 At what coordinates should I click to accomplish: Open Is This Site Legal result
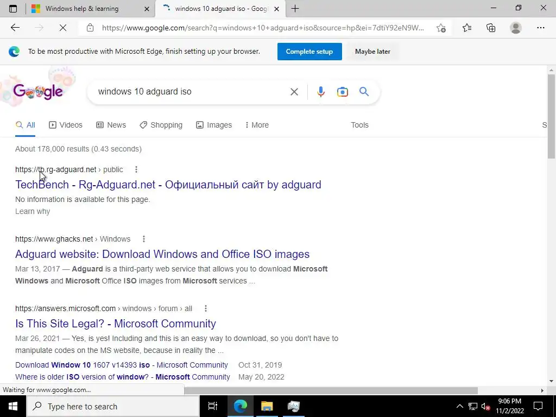click(x=116, y=324)
